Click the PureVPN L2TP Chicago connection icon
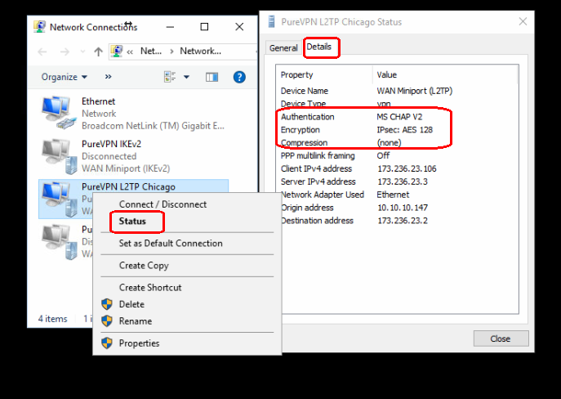Image resolution: width=561 pixels, height=399 pixels. (x=59, y=199)
